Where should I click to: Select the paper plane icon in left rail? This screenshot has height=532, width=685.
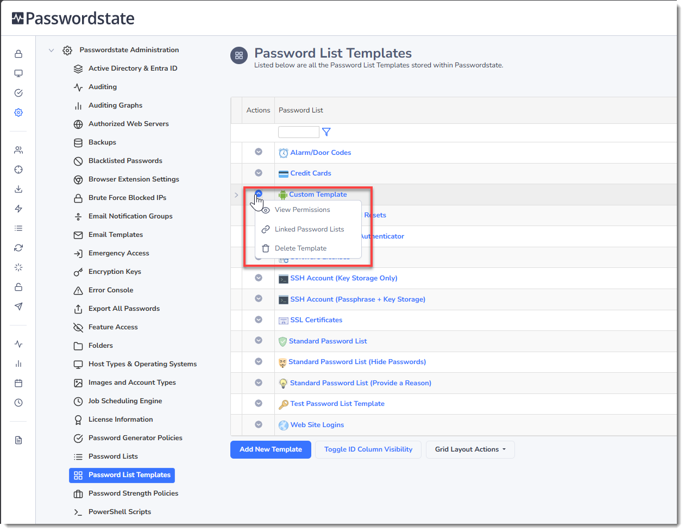[x=18, y=306]
